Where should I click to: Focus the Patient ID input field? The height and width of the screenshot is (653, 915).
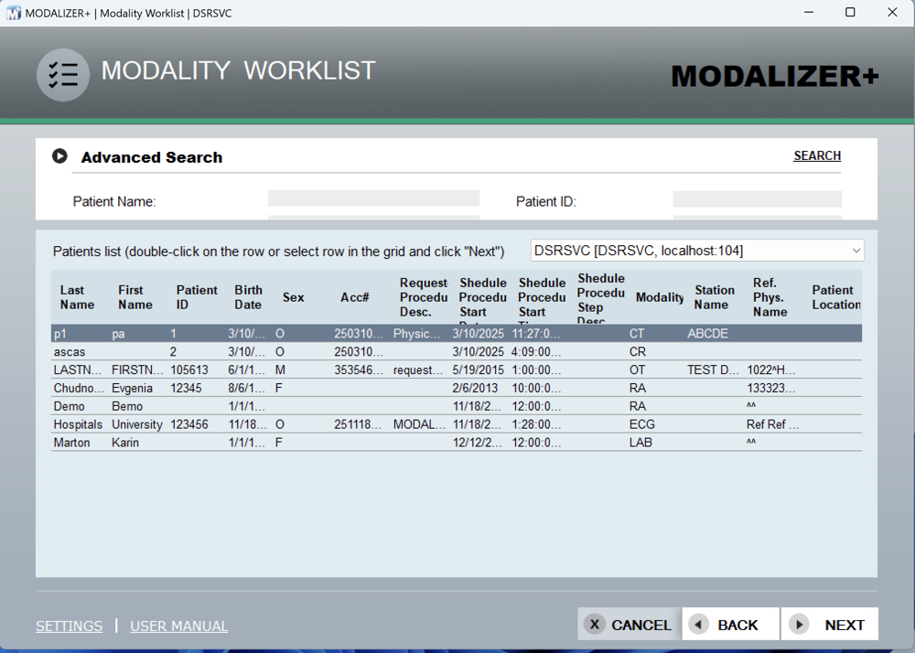click(757, 198)
